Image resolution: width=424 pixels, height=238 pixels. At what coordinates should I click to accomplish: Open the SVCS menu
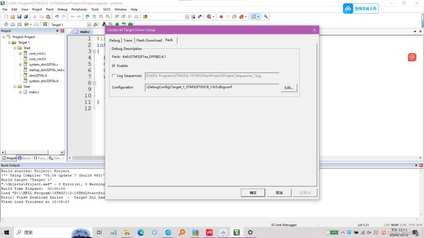point(107,10)
